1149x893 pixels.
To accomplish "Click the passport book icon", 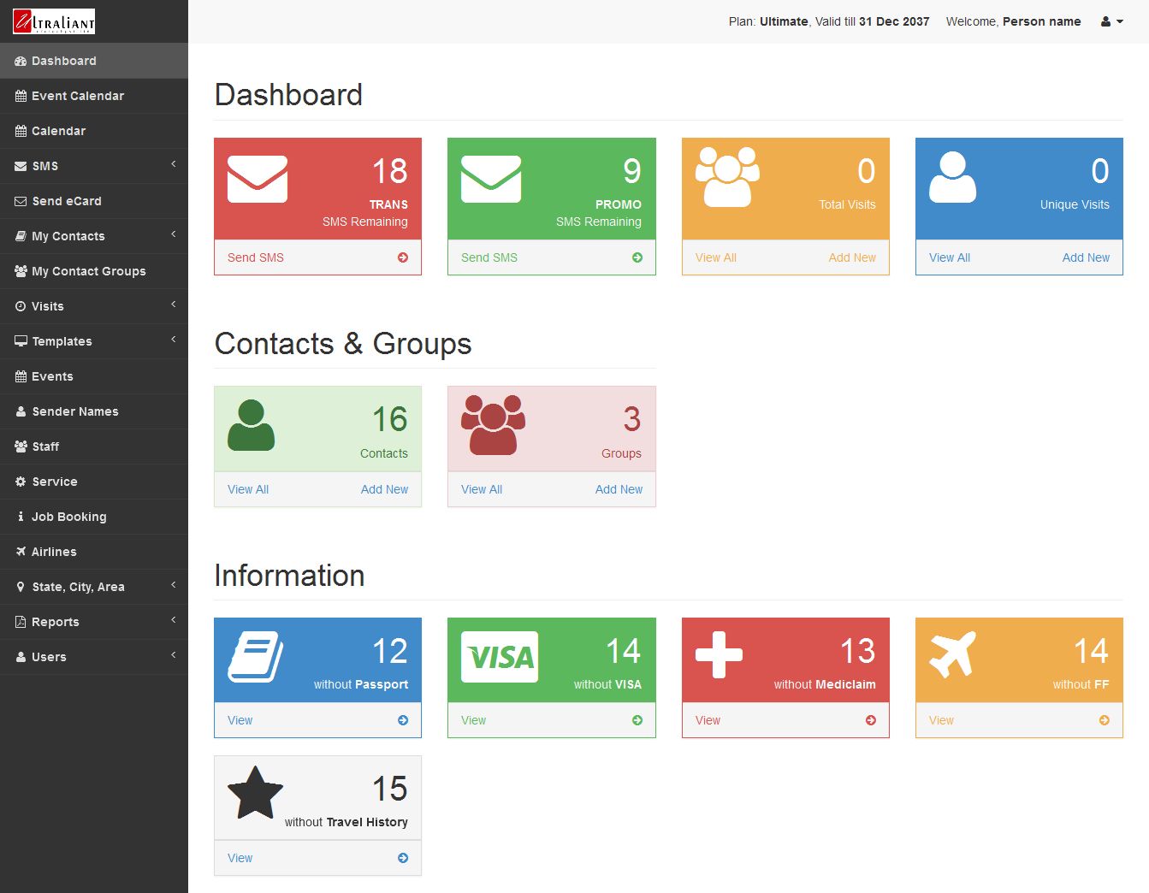I will point(255,656).
